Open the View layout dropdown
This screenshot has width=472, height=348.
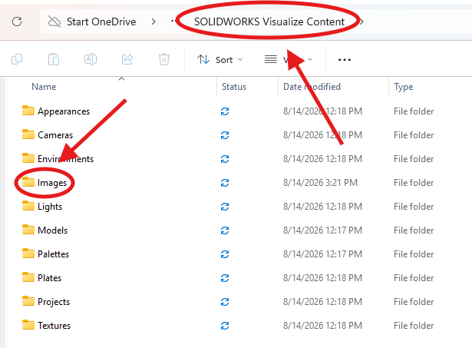click(289, 60)
